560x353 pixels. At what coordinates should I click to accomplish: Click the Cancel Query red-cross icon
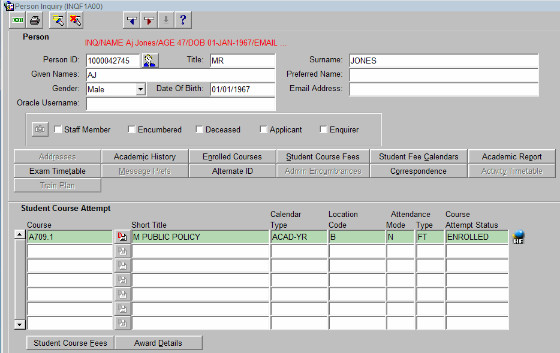(75, 20)
